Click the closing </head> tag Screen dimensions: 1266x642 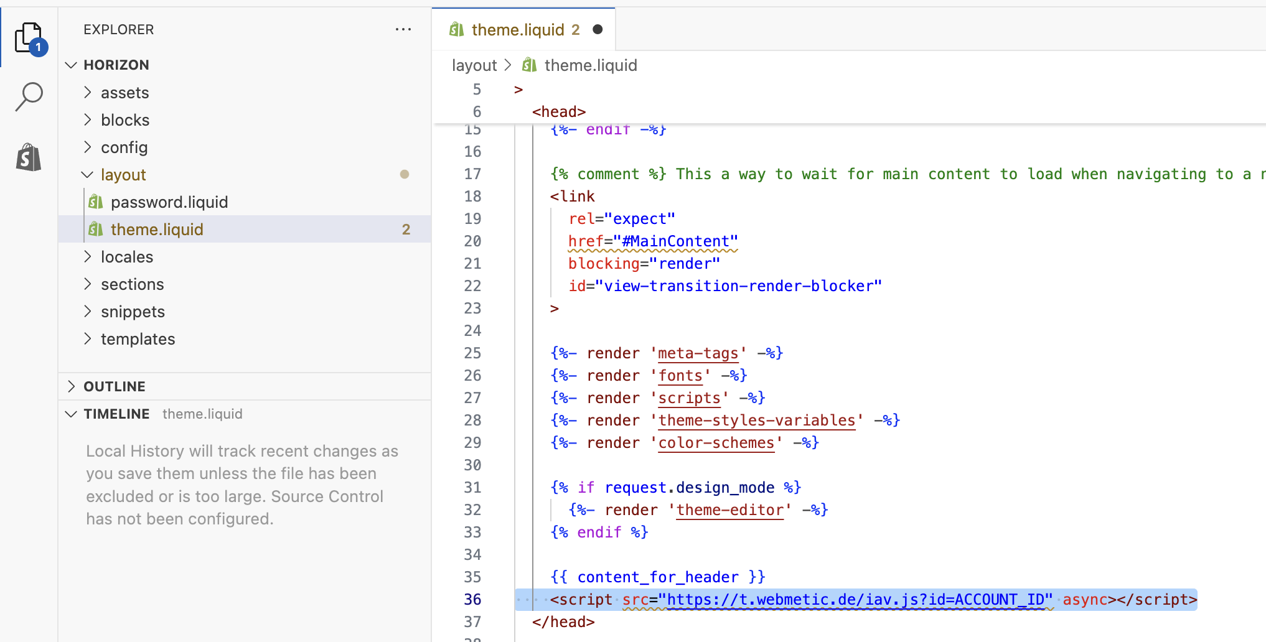click(563, 622)
